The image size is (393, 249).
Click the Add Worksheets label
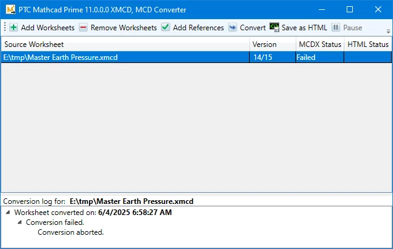(48, 28)
